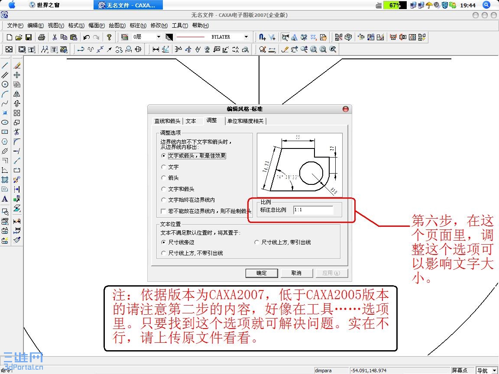This screenshot has height=374, width=499.
Task: Click the 应用(A) button
Action: tap(331, 273)
